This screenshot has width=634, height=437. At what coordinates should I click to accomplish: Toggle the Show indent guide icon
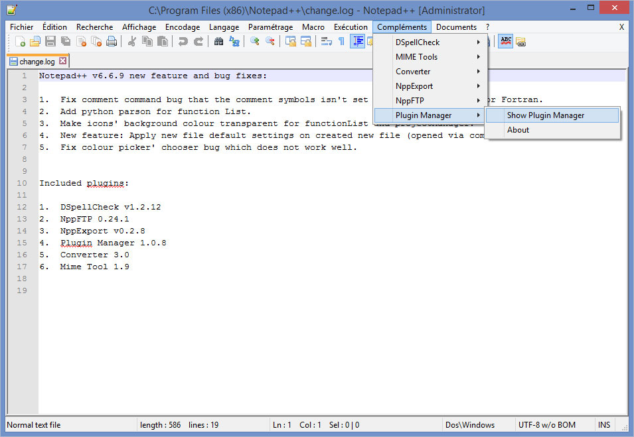click(357, 42)
